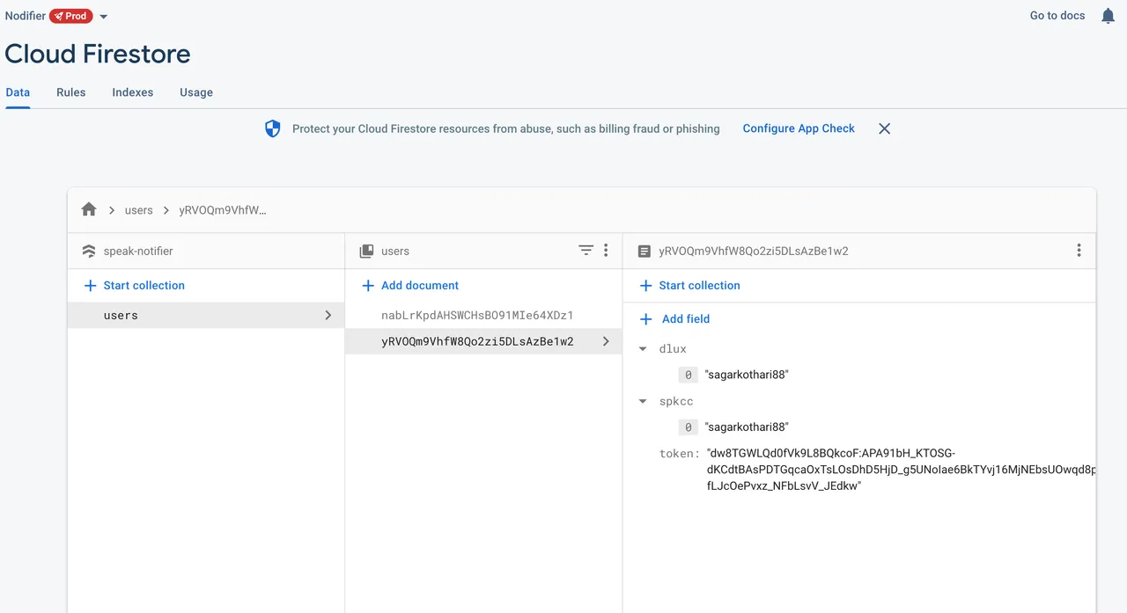Click the users panel header title
Viewport: 1127px width, 613px height.
pos(395,251)
